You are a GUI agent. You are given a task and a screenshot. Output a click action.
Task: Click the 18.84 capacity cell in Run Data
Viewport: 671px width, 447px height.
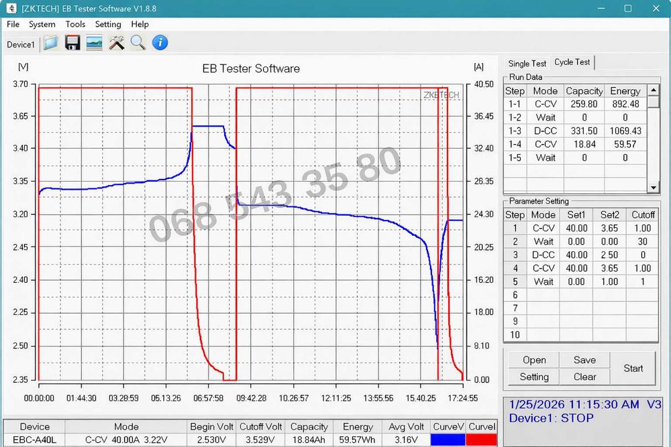tap(584, 145)
